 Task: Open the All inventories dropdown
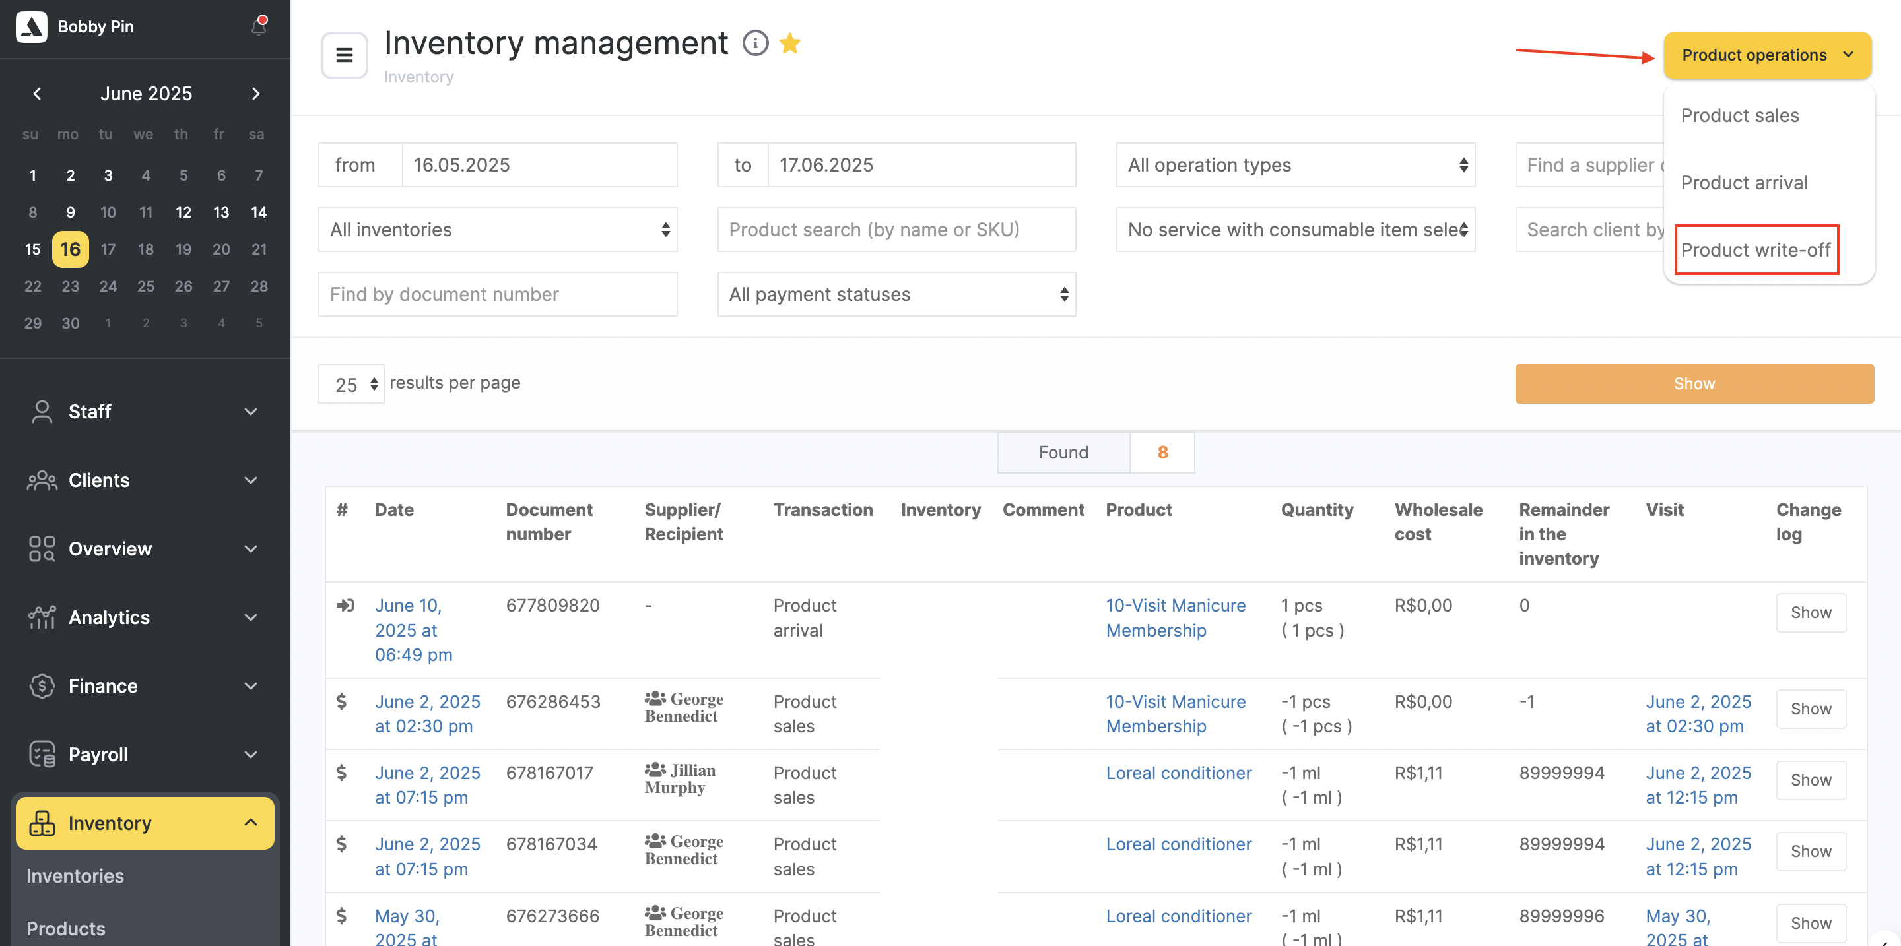(x=498, y=230)
